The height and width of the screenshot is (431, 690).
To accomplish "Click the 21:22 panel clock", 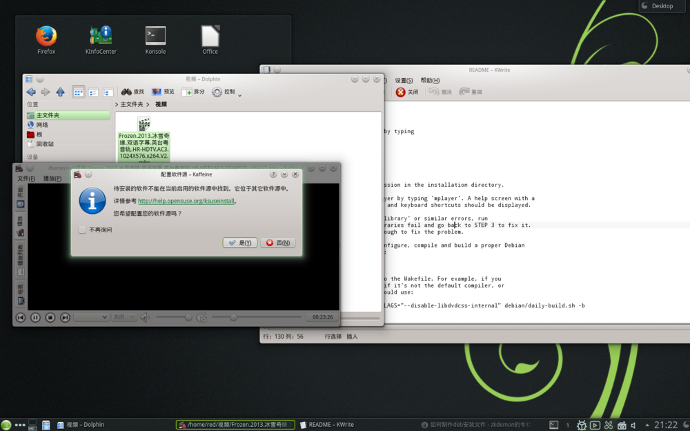I will point(666,425).
